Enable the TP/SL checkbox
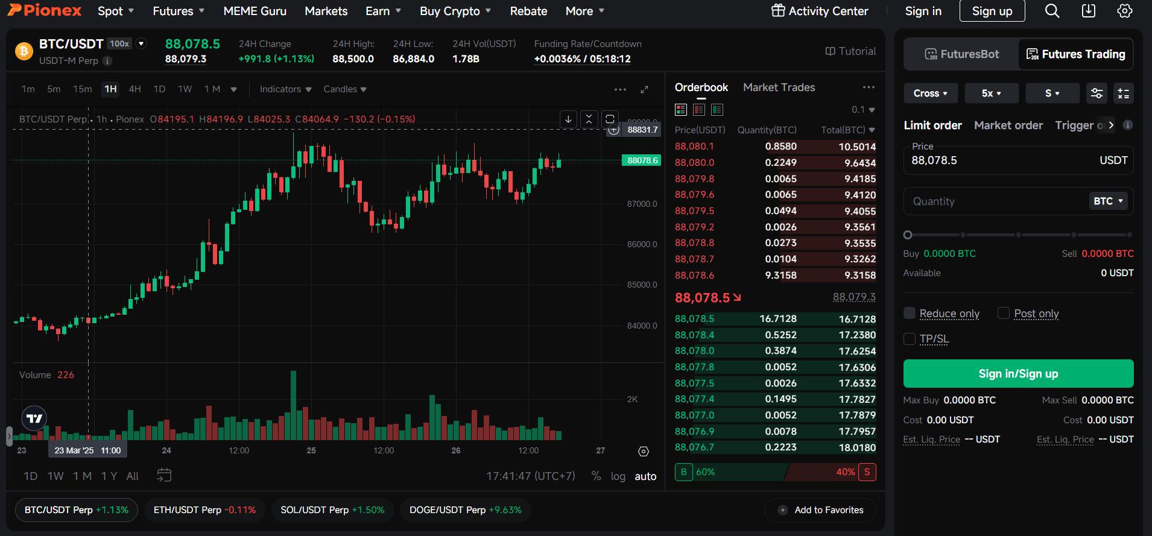This screenshot has width=1152, height=536. coord(910,339)
